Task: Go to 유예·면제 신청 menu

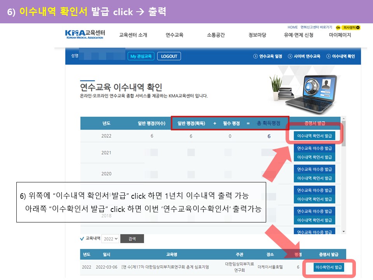Action: 298,35
